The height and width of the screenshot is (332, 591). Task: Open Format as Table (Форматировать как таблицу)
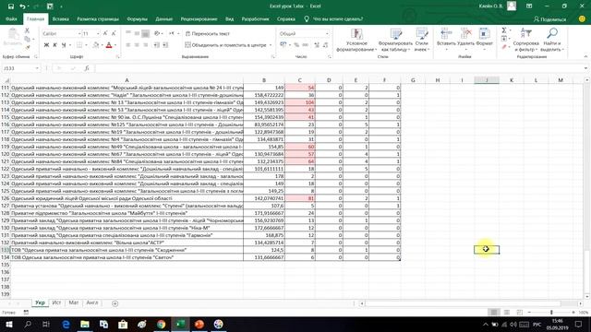395,40
